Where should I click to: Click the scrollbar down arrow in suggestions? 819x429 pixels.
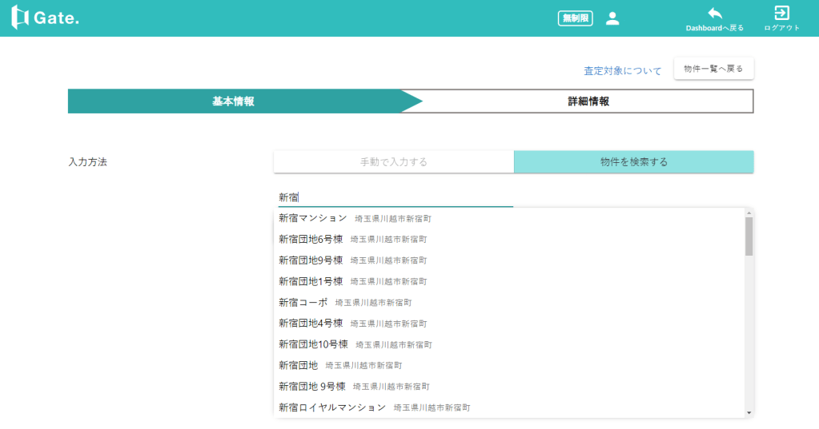[x=749, y=413]
